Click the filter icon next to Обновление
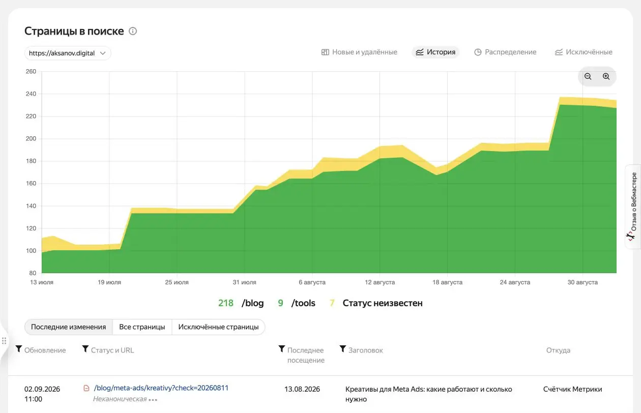This screenshot has height=413, width=641. tap(19, 349)
